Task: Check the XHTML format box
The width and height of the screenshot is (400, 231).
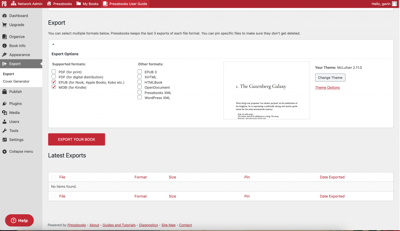Action: tap(139, 77)
